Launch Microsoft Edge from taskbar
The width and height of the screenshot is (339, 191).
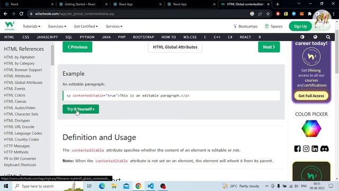(x=102, y=186)
